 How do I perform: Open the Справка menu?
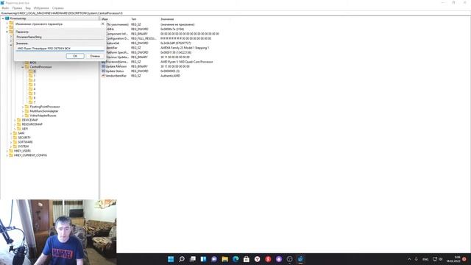click(57, 8)
